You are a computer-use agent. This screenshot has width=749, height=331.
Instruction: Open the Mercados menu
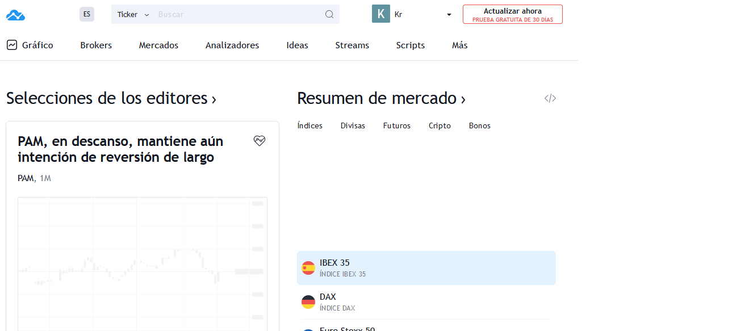[158, 45]
